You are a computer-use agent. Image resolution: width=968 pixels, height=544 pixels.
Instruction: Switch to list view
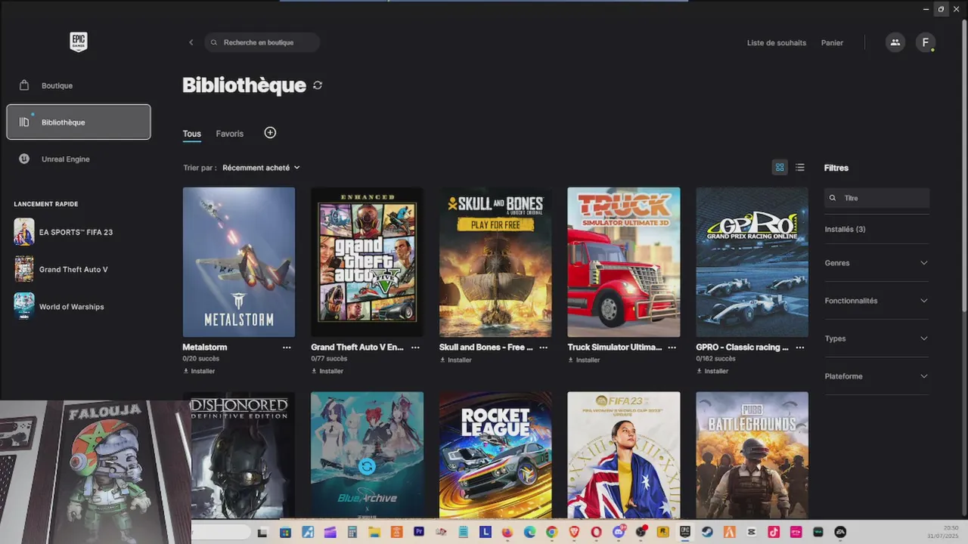[800, 168]
